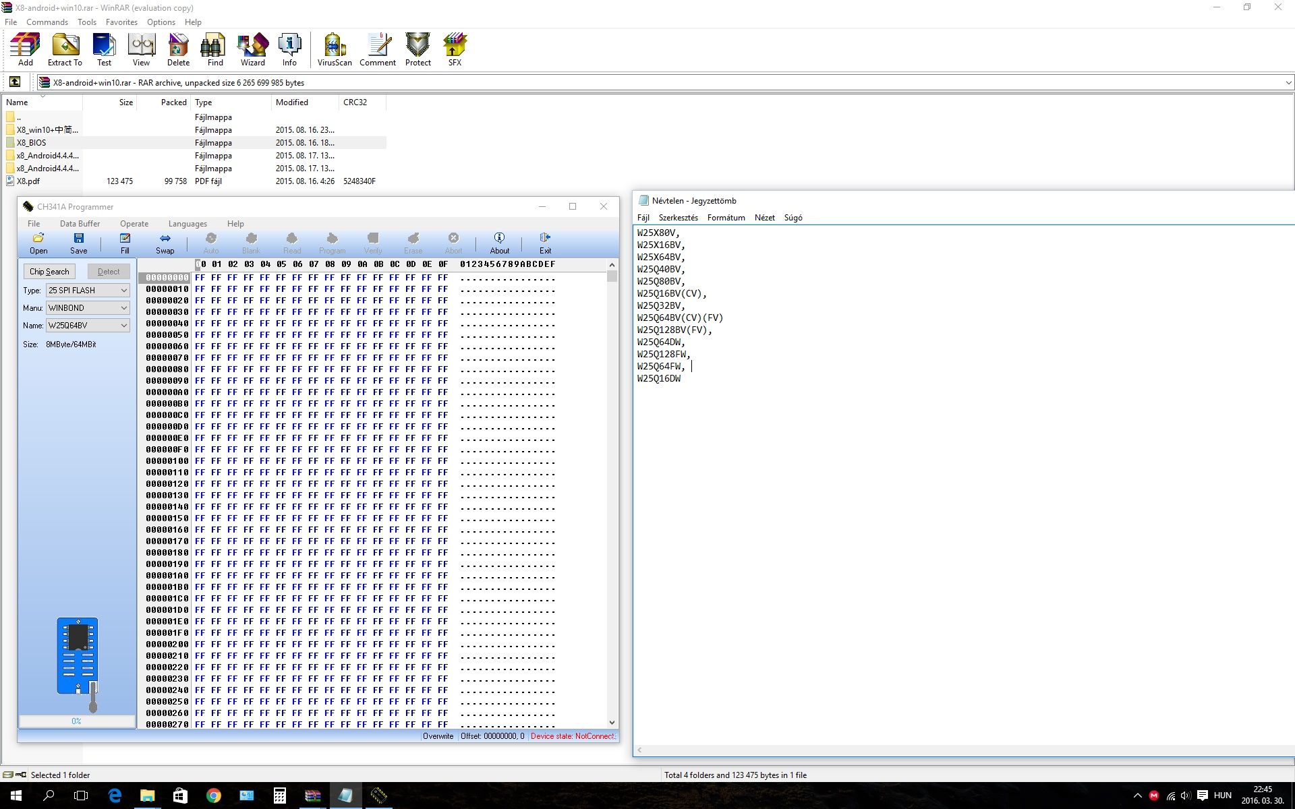
Task: Click the Swap icon in CH341A
Action: point(165,243)
